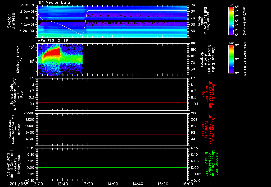Click the "Electron Energy eV" axis title
271x187 pixels.
[19, 59]
